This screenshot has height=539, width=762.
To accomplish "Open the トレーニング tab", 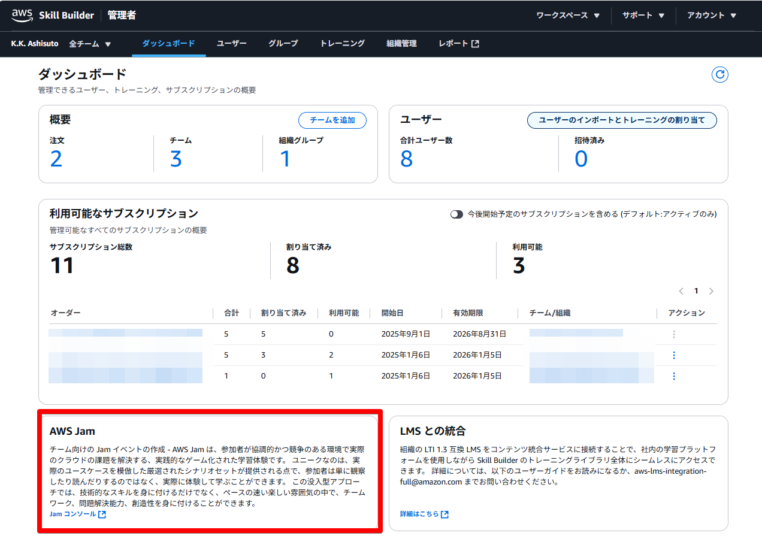I will tap(342, 44).
